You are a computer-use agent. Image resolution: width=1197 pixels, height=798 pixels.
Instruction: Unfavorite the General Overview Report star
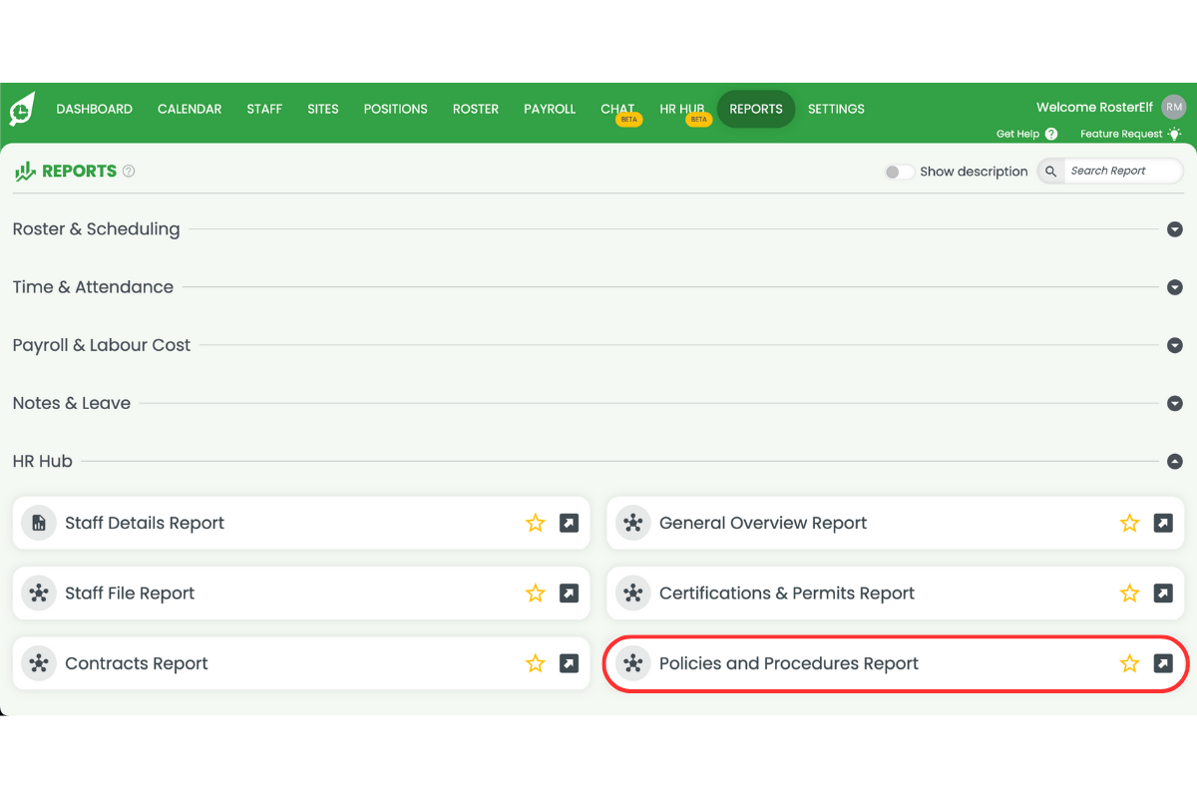(x=1129, y=522)
